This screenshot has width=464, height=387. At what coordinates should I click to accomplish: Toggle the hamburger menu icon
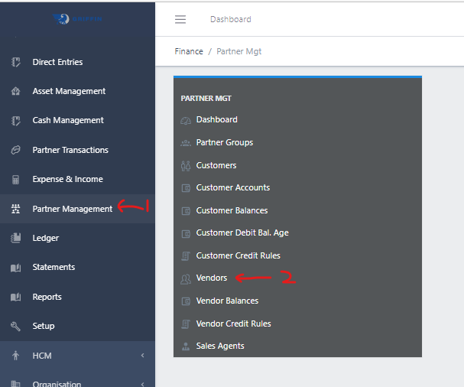pyautogui.click(x=180, y=20)
